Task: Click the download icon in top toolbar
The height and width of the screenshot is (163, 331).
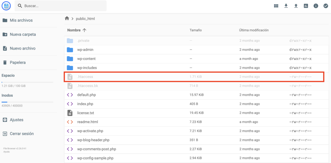Action: pos(286,6)
